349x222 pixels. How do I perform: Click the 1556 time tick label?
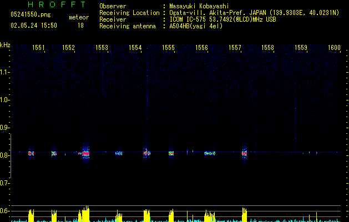click(x=201, y=48)
